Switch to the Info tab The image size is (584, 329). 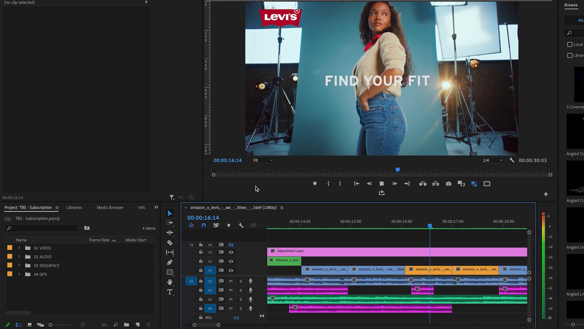point(142,207)
